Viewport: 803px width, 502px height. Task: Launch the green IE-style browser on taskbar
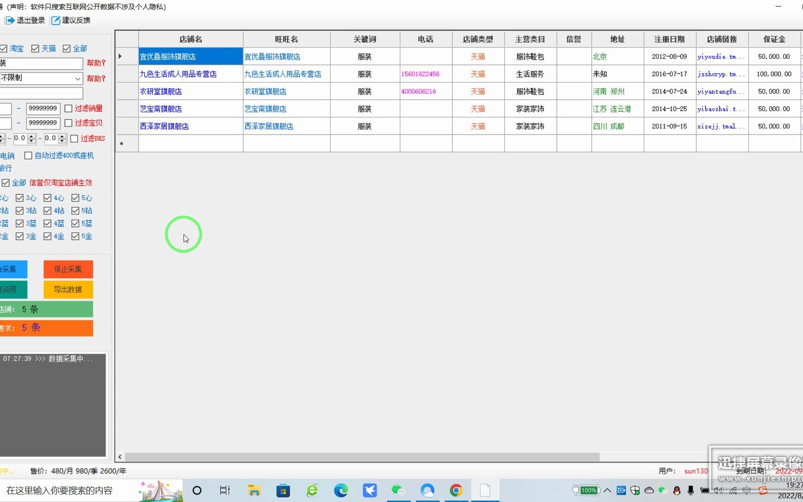coord(312,490)
